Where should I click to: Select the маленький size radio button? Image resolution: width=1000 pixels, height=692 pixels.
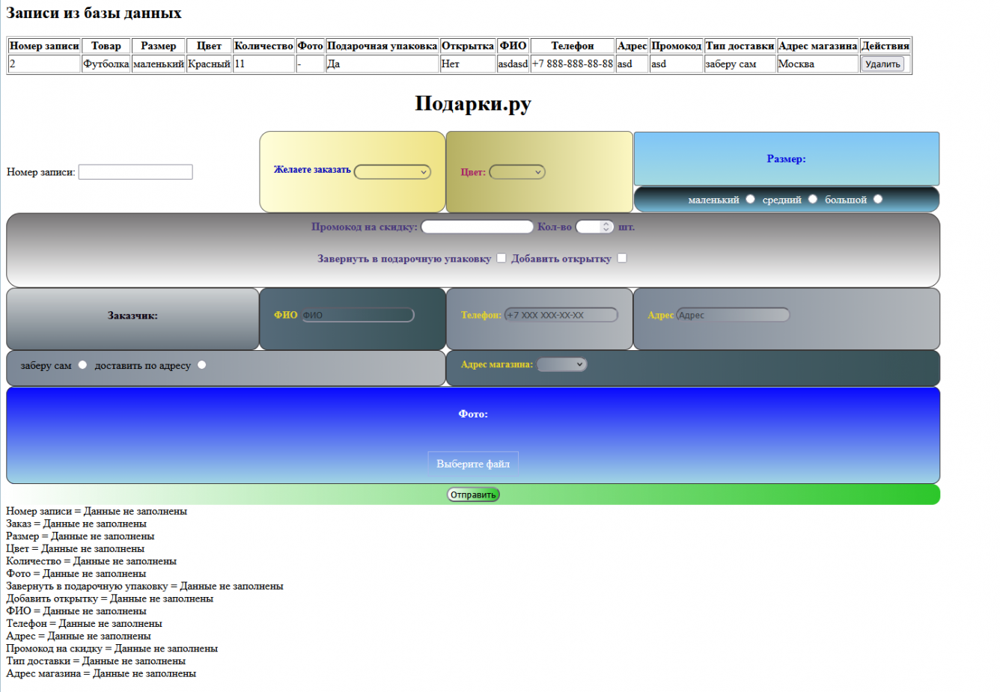(x=750, y=199)
